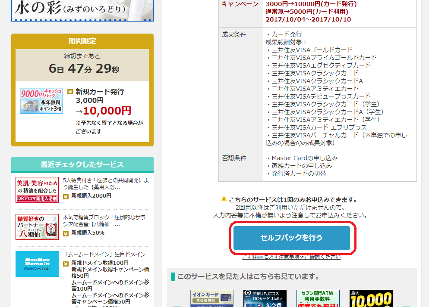Viewport: 429px width, 307px height.
Task: Click the yen icon beside 新規購入50%
Action: (66, 233)
